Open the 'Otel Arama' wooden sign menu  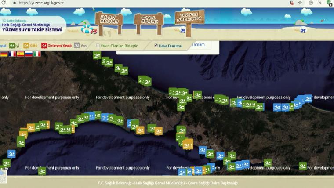[x=149, y=20]
